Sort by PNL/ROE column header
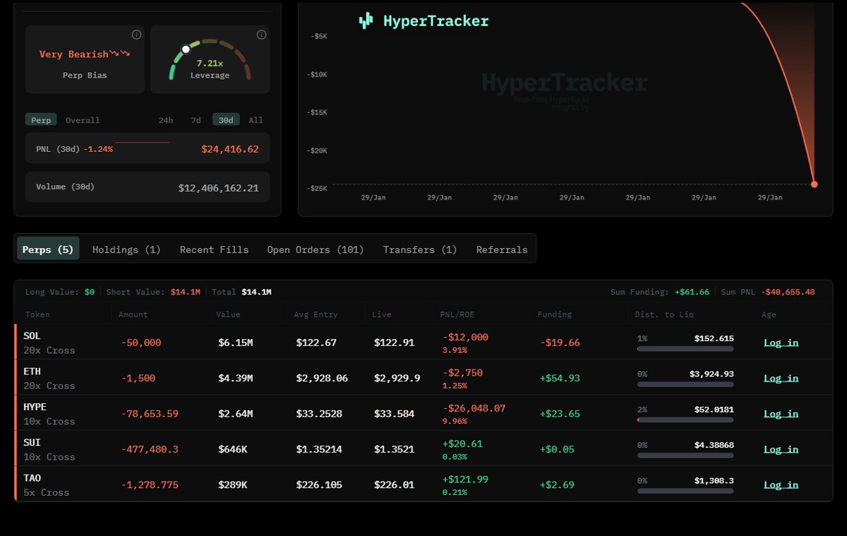The width and height of the screenshot is (847, 536). tap(457, 314)
